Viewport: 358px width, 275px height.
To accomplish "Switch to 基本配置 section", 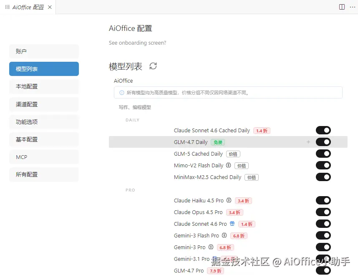I will pos(44,139).
